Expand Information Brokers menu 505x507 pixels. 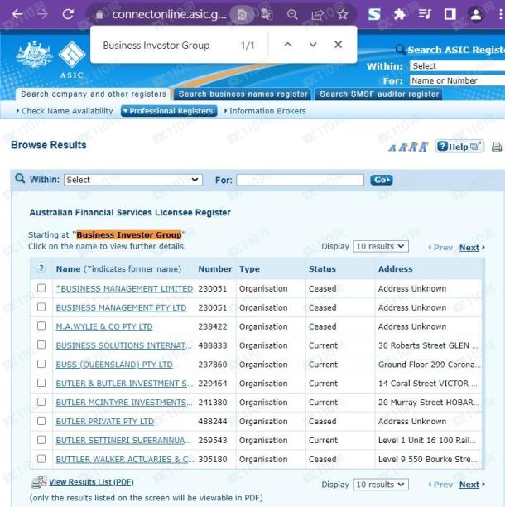click(x=265, y=111)
